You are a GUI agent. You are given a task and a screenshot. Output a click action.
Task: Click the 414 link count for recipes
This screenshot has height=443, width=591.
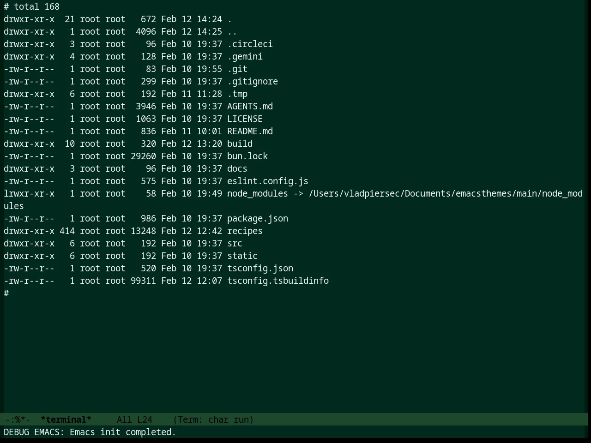67,231
